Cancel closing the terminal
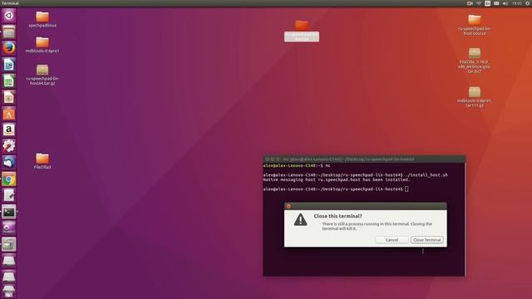 click(x=392, y=240)
